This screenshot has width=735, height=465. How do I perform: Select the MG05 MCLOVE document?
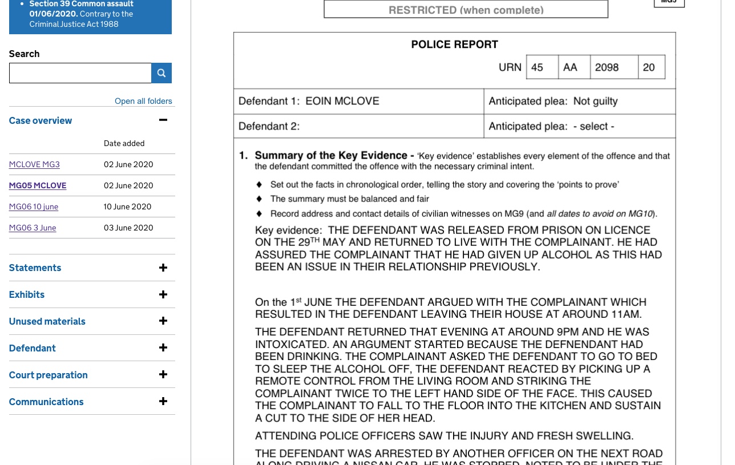(38, 185)
